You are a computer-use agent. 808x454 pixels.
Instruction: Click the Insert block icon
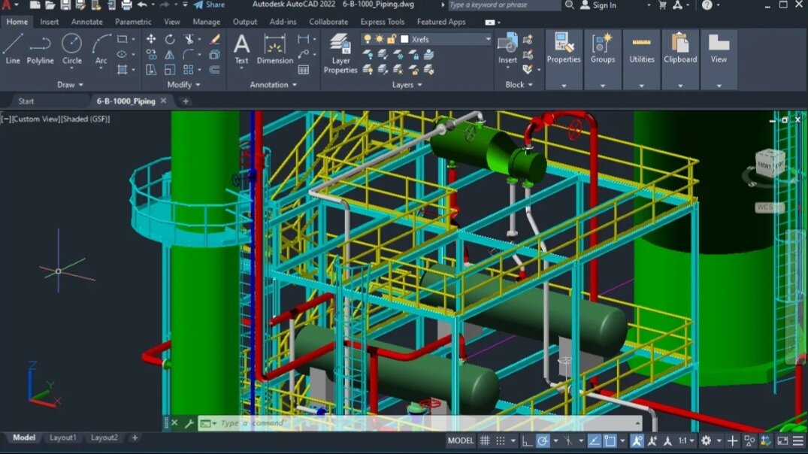pos(507,49)
